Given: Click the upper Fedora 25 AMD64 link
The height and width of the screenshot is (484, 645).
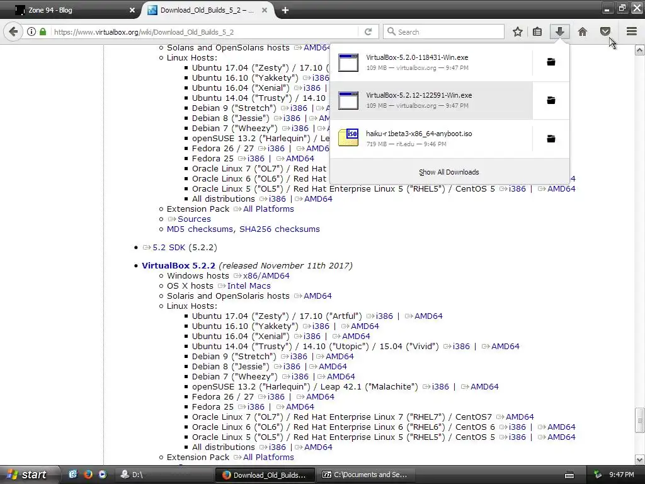Looking at the screenshot, I should [300, 159].
